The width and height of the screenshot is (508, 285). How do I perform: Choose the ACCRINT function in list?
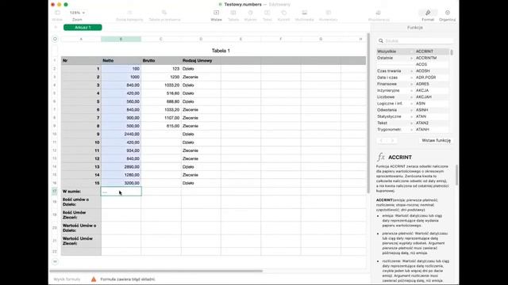[x=432, y=51]
